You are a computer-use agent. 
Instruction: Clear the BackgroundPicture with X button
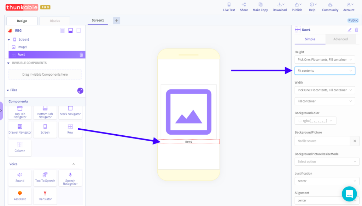(x=355, y=141)
